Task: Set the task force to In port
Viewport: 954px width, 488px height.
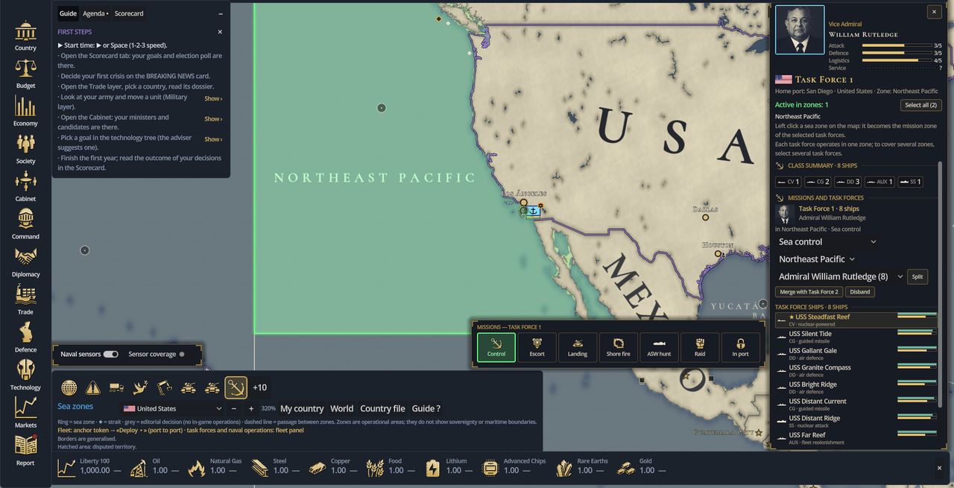Action: (x=740, y=347)
